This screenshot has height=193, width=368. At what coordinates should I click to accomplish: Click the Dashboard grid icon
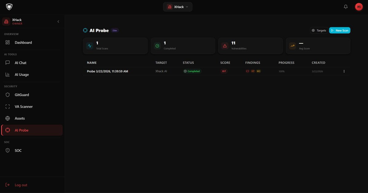click(x=8, y=42)
